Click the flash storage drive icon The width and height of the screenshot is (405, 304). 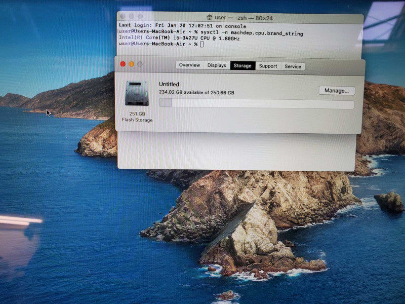coord(137,94)
